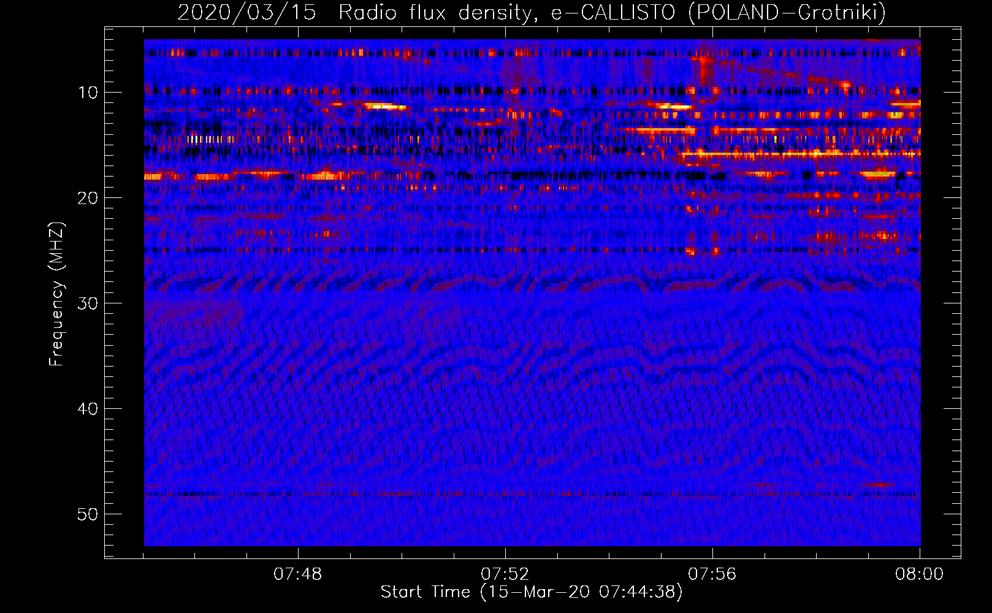Click the 'Frequency (MHZ)' y-axis label
992x613 pixels.
tap(56, 295)
